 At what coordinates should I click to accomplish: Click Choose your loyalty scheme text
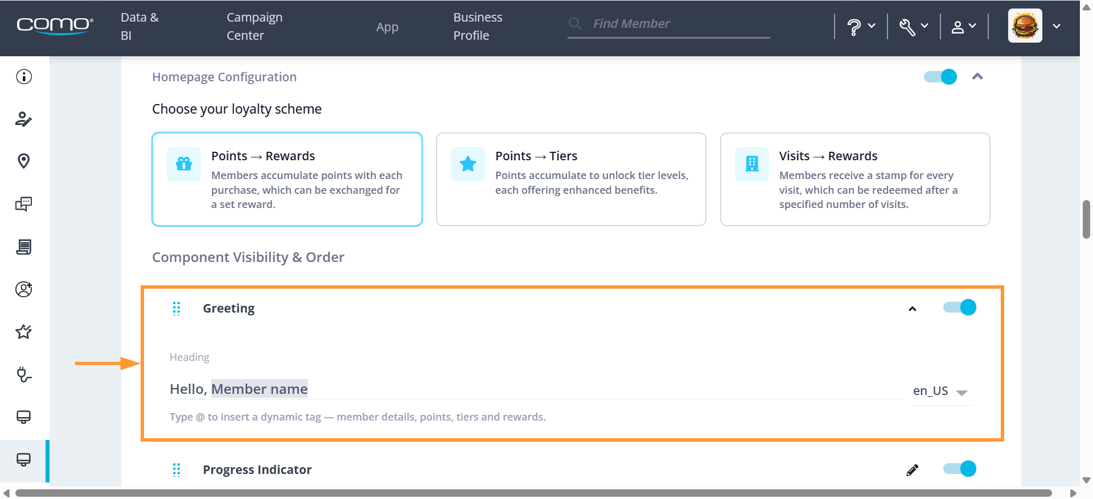tap(237, 109)
